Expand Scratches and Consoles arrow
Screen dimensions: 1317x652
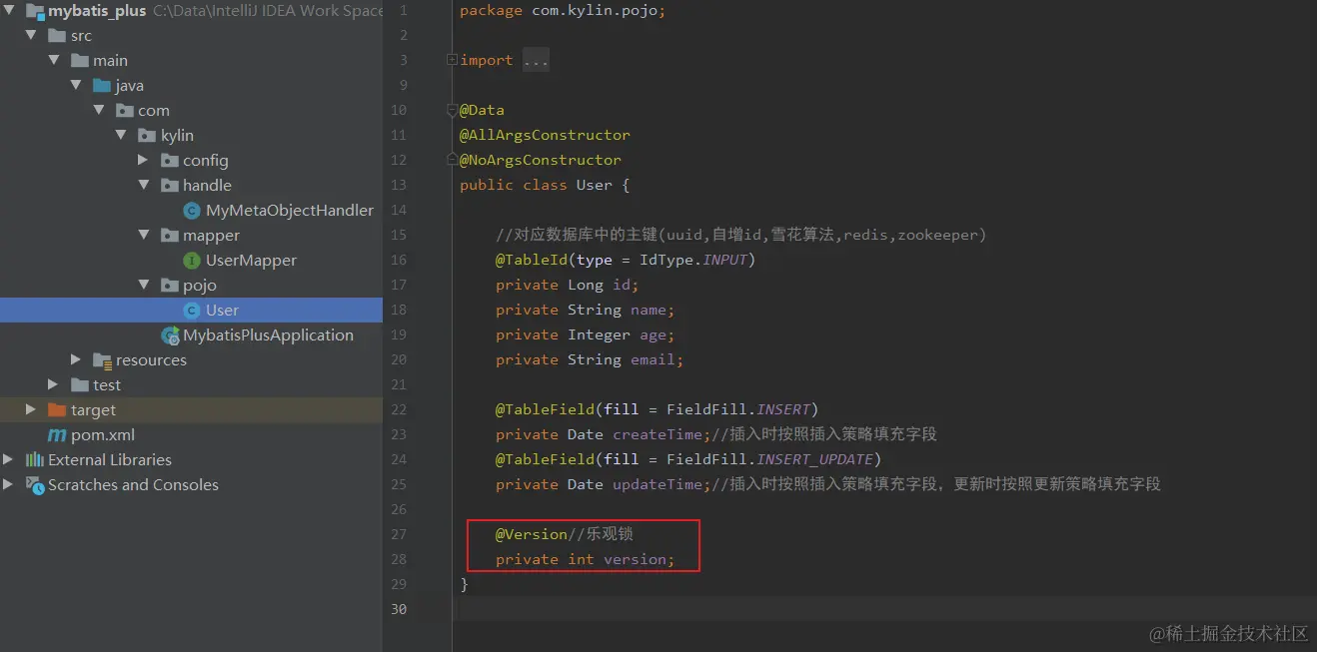(9, 485)
